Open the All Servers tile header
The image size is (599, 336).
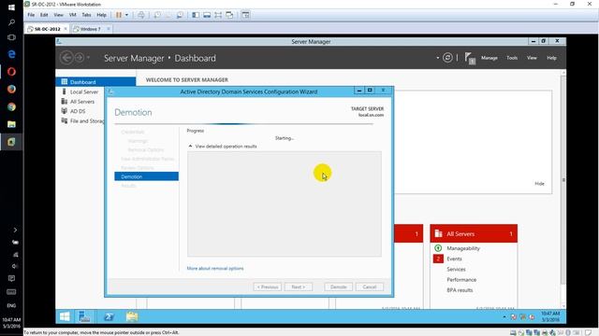coord(474,233)
